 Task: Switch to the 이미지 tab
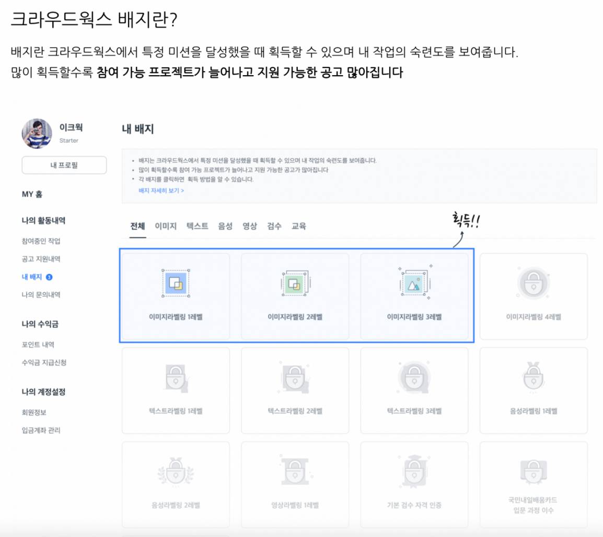tap(166, 225)
